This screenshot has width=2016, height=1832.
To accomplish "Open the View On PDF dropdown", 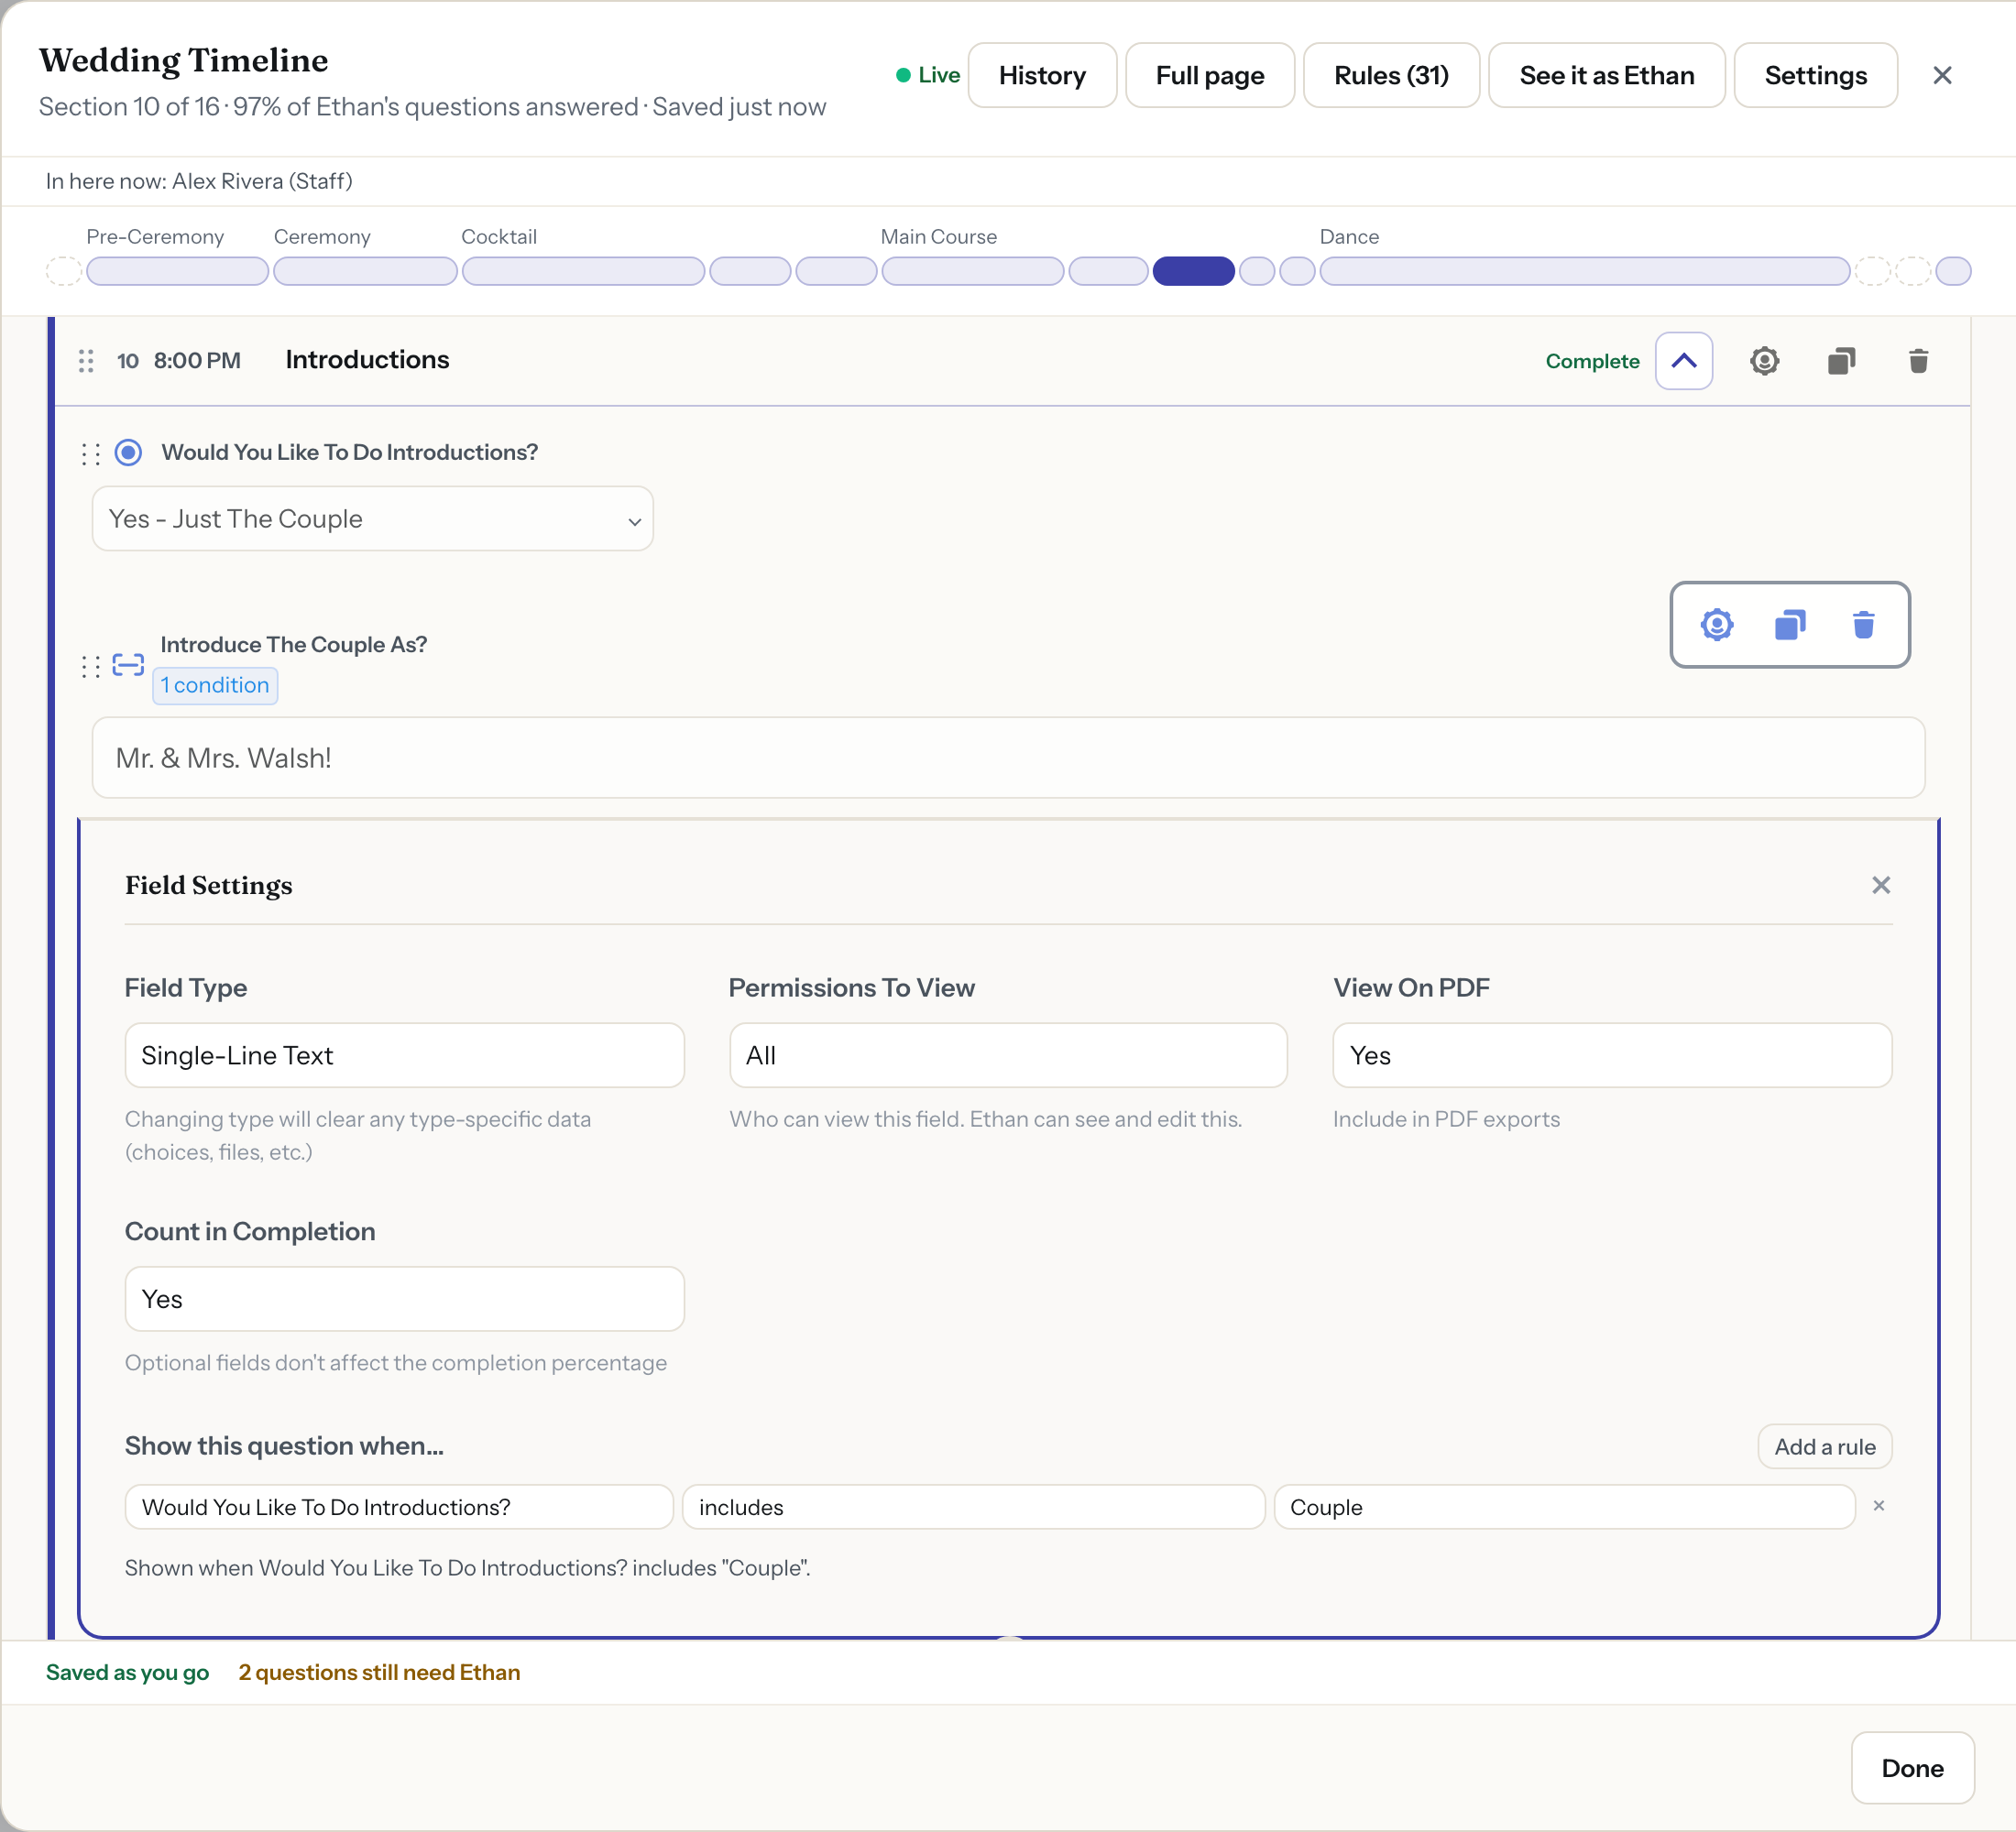I will [x=1612, y=1055].
